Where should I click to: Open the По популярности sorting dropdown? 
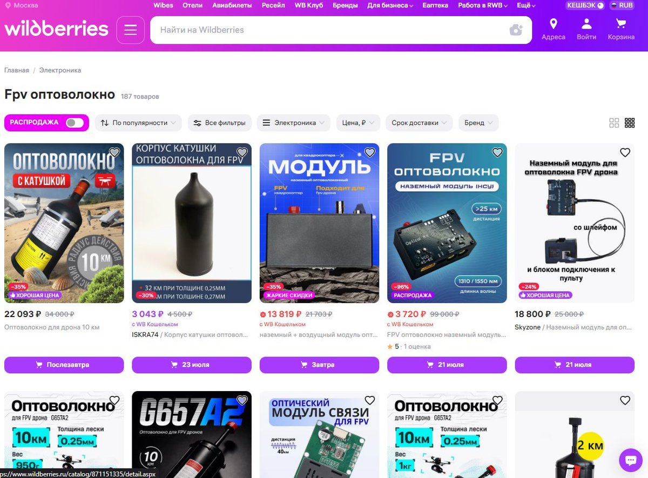[x=139, y=123]
